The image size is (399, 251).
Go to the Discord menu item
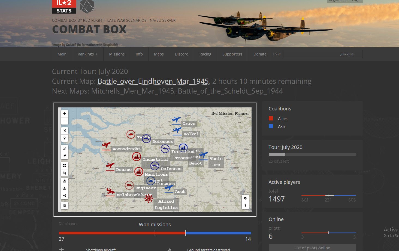point(182,54)
